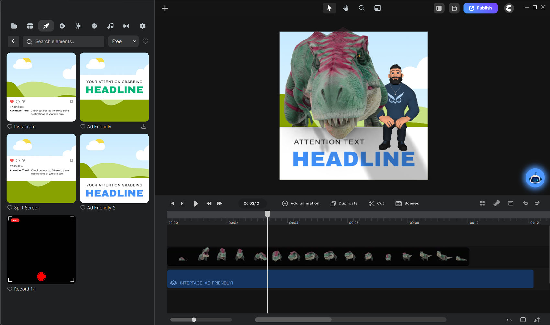The height and width of the screenshot is (325, 550).
Task: Toggle favorites filter heart beside Free
Action: (x=145, y=41)
